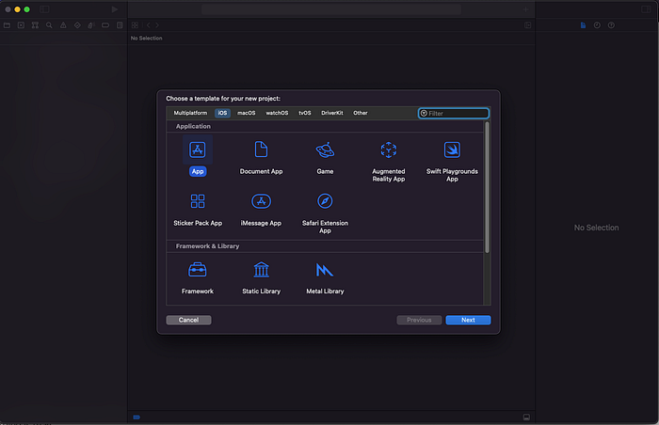Viewport: 659px width, 425px height.
Task: Switch to the Multiplatform tab
Action: [190, 113]
